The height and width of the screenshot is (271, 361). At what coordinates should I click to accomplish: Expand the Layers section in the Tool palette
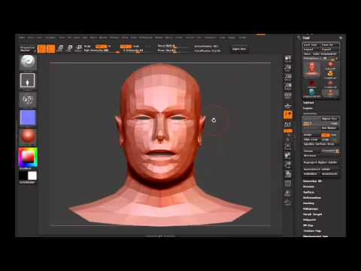(x=308, y=108)
